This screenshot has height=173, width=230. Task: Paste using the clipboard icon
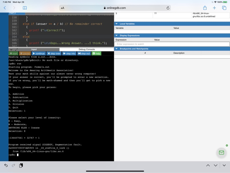21,165
